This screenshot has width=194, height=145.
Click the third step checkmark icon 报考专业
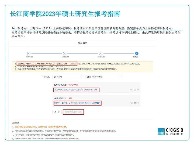pyautogui.click(x=101, y=53)
